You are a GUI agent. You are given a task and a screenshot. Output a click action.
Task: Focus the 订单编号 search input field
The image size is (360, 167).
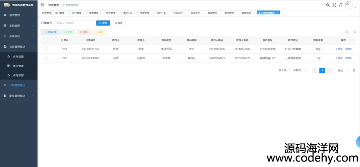tap(74, 23)
